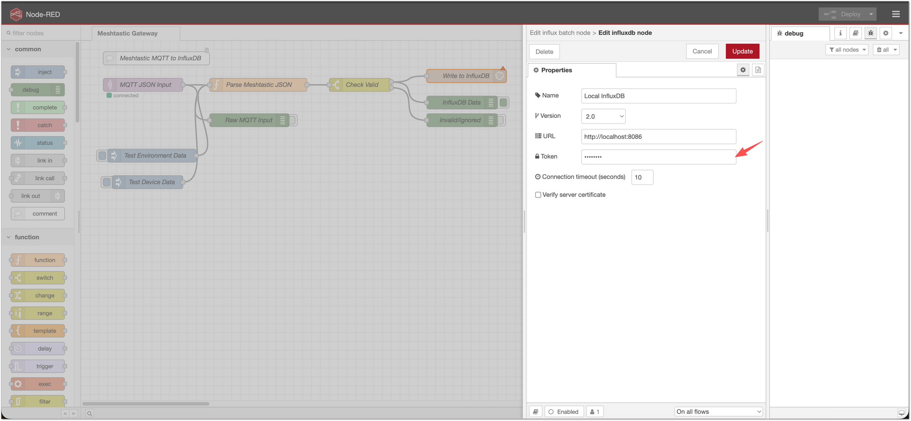Screen dimensions: 911x421
Task: Open the node settings gear icon
Action: click(x=743, y=70)
